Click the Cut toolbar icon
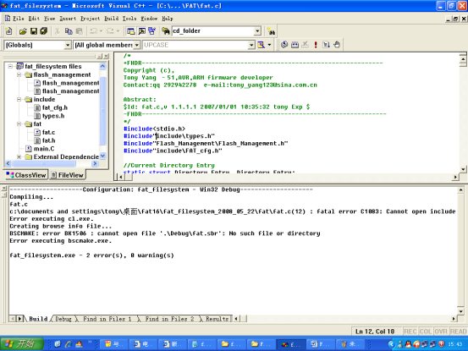This screenshot has width=468, height=351. coord(58,31)
